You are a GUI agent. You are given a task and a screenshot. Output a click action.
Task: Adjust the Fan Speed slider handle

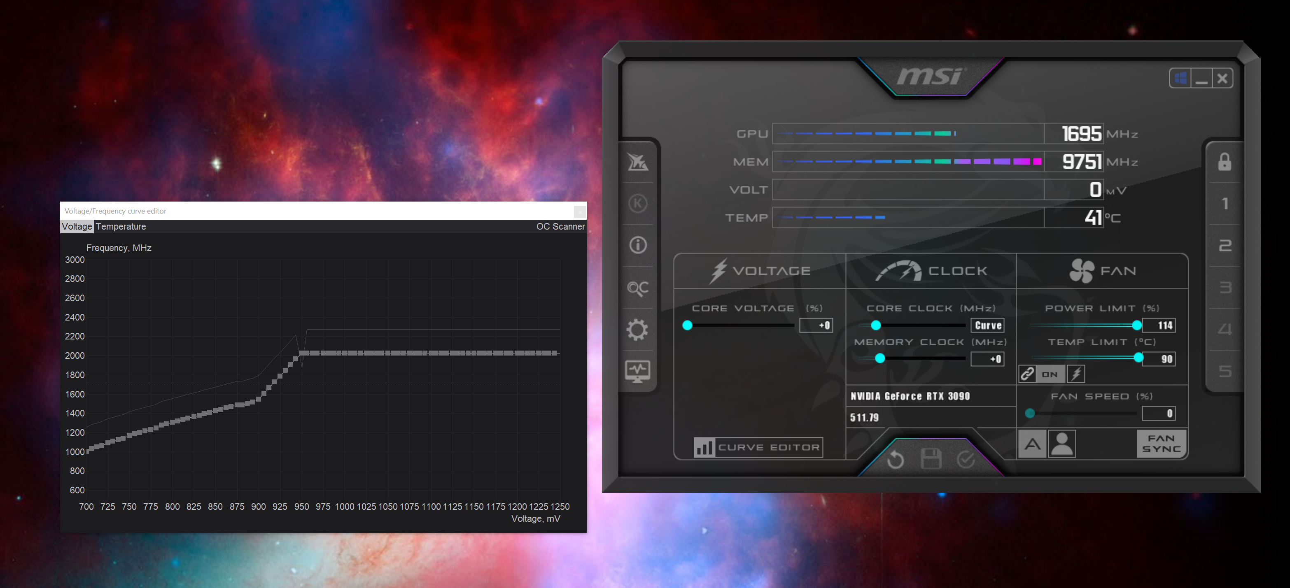pyautogui.click(x=1030, y=414)
